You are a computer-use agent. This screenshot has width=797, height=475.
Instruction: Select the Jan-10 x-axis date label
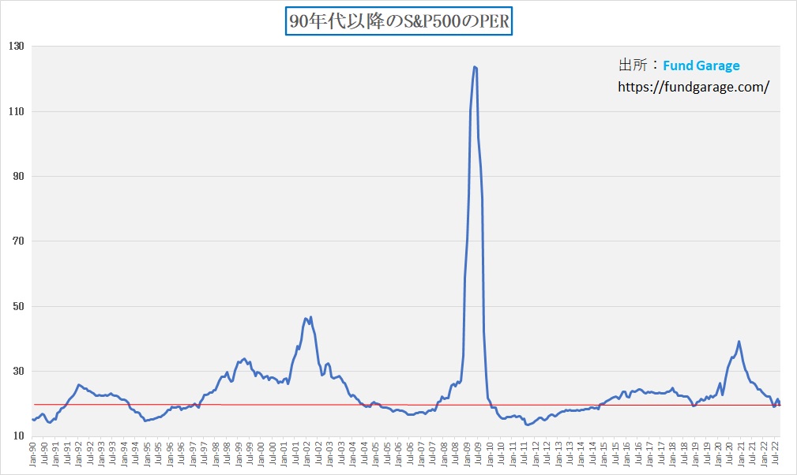point(490,455)
